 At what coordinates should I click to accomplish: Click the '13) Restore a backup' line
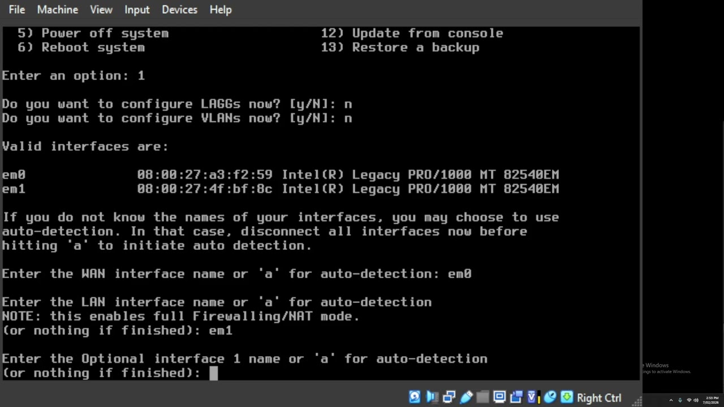click(x=400, y=47)
